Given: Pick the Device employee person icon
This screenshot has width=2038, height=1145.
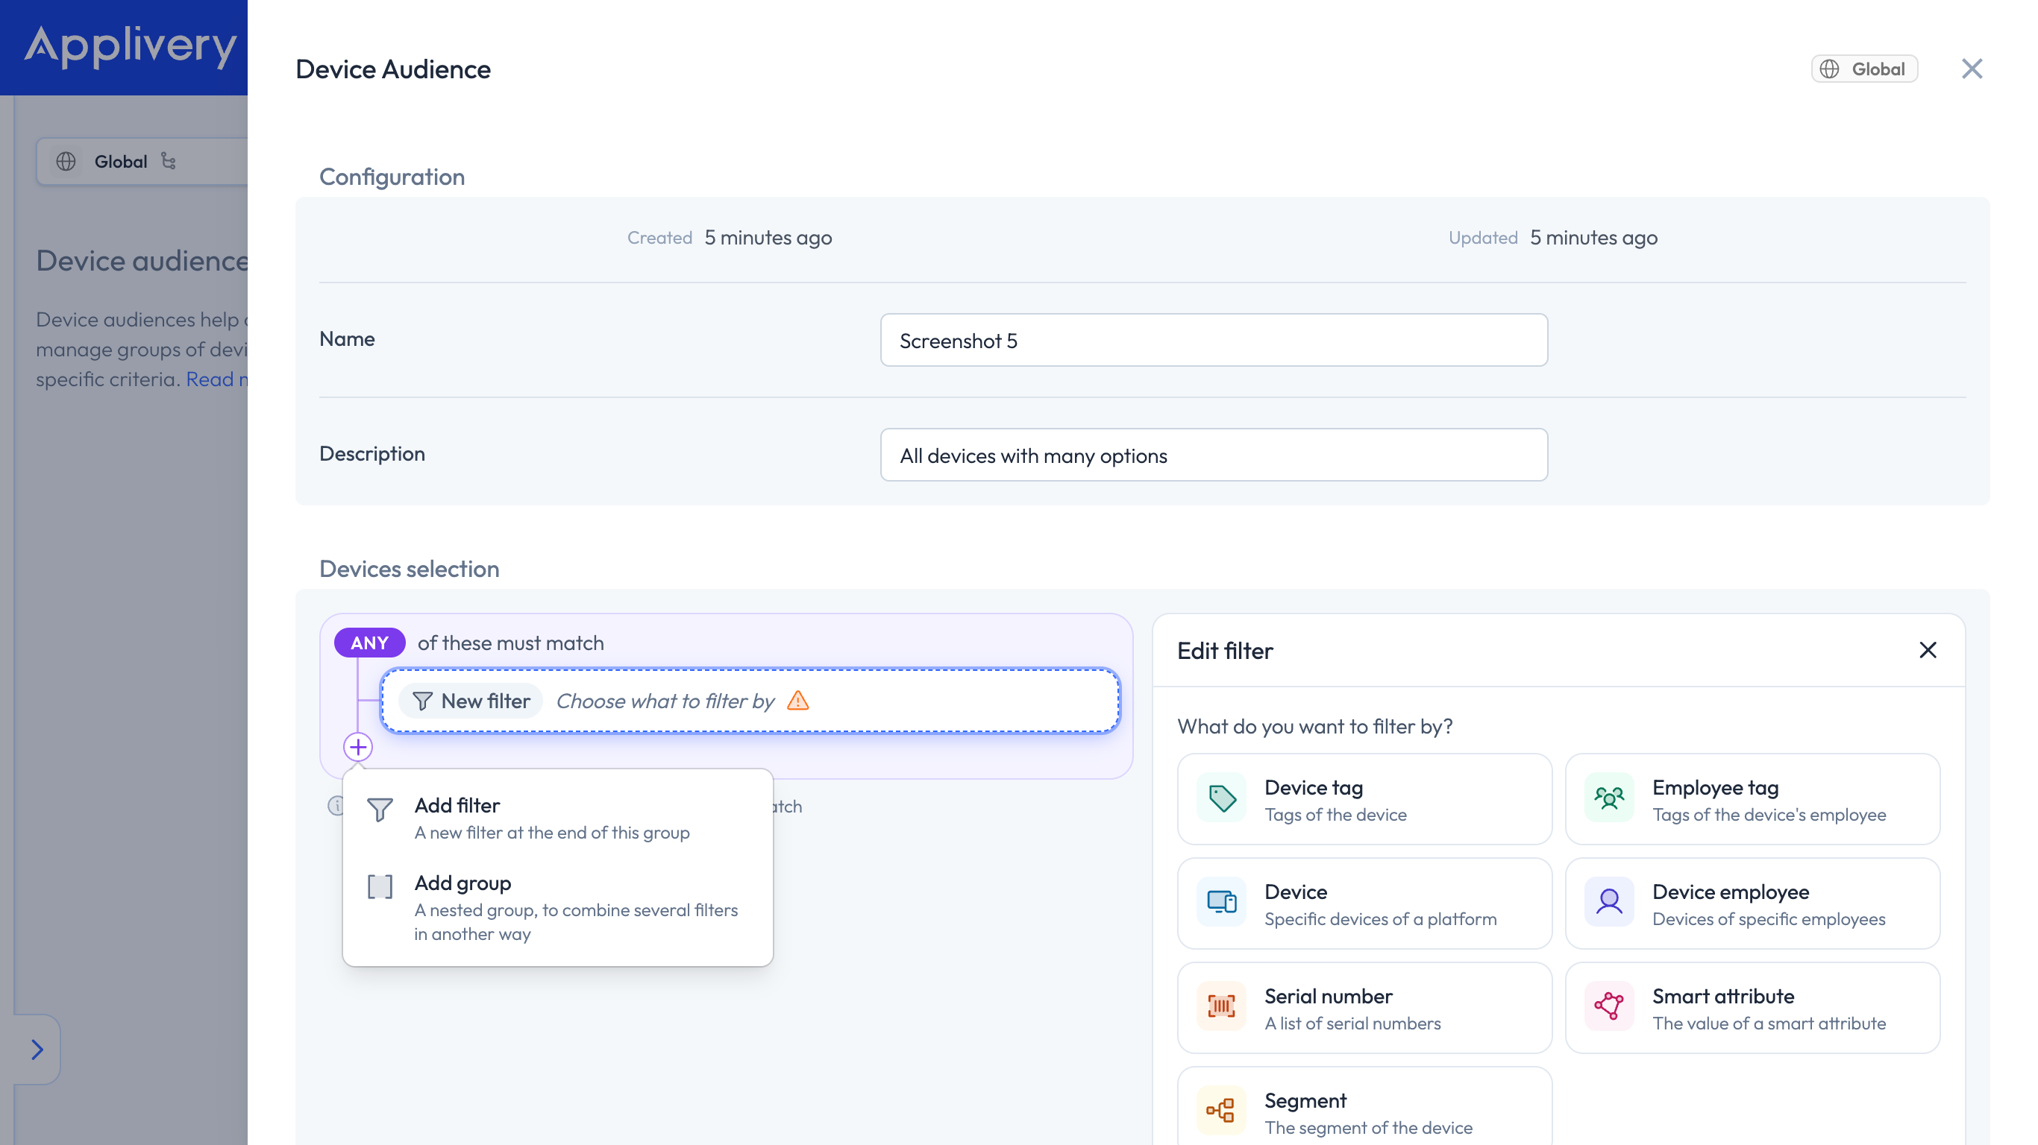Looking at the screenshot, I should 1609,902.
